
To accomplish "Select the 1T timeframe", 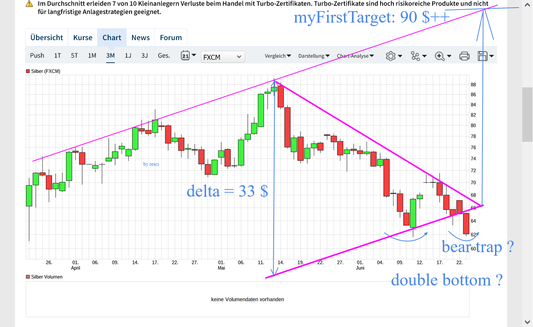I will 57,56.
